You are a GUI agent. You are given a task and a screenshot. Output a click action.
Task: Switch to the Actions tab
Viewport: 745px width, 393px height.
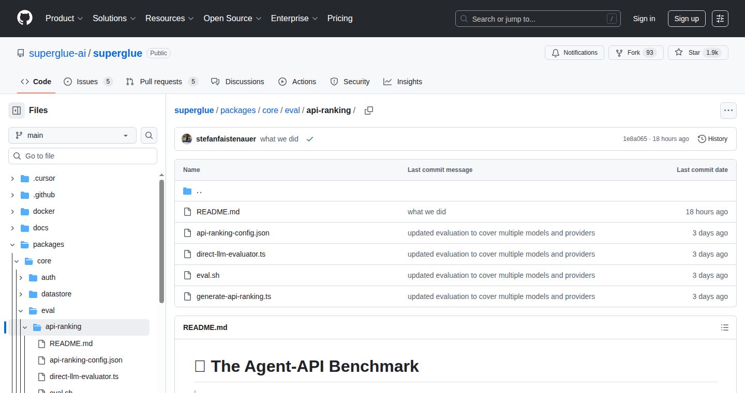coord(297,82)
